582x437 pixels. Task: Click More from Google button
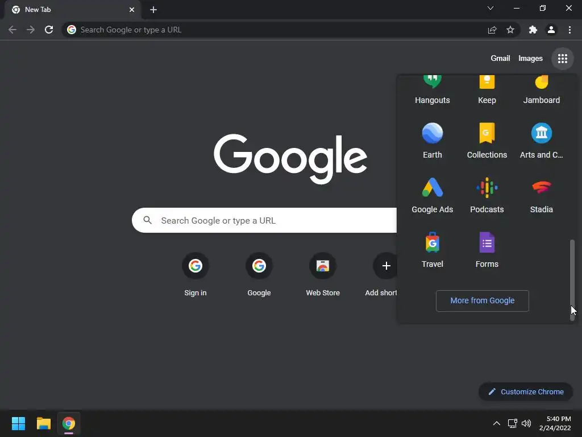pos(482,300)
